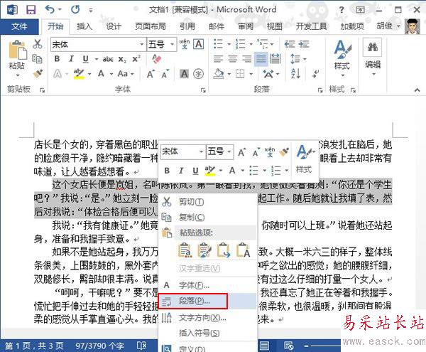The height and width of the screenshot is (352, 426).
Task: Activate the ribbon Format Painter brush
Action: (x=38, y=73)
